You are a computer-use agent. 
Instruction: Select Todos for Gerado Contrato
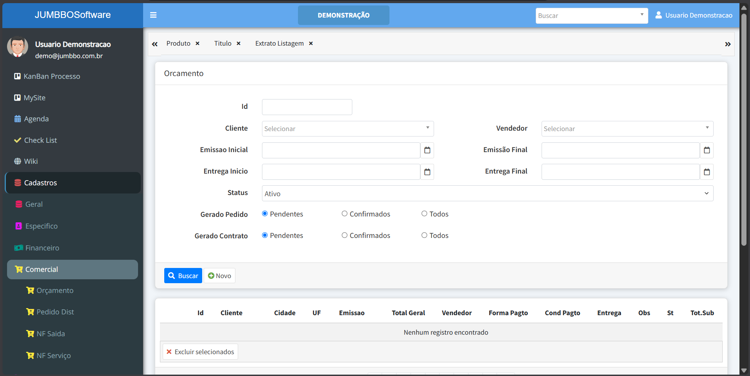[424, 235]
